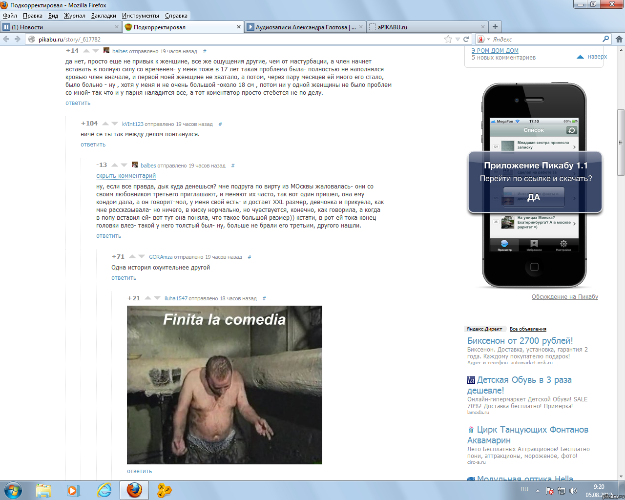Switch to the aPIKABU.ru tab
This screenshot has width=625, height=500.
coord(427,27)
